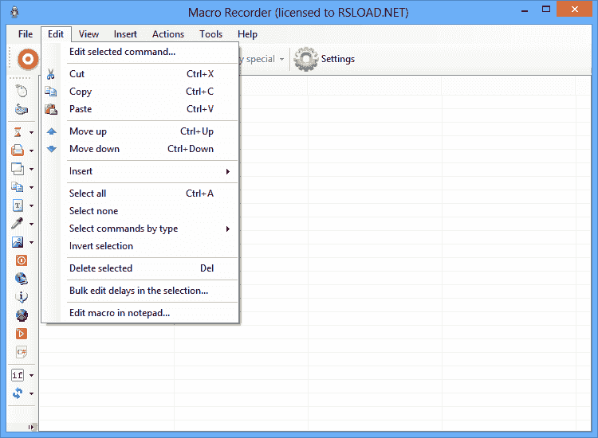This screenshot has height=438, width=598.
Task: Click the orange power circle icon in sidebar
Action: 22,260
